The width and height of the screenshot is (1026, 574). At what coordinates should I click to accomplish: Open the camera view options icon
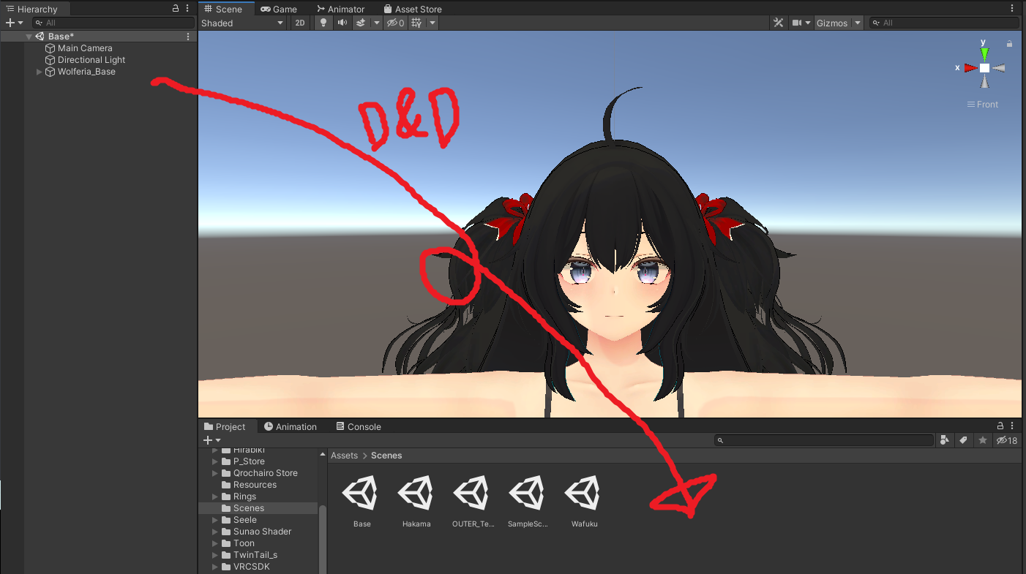pyautogui.click(x=797, y=23)
